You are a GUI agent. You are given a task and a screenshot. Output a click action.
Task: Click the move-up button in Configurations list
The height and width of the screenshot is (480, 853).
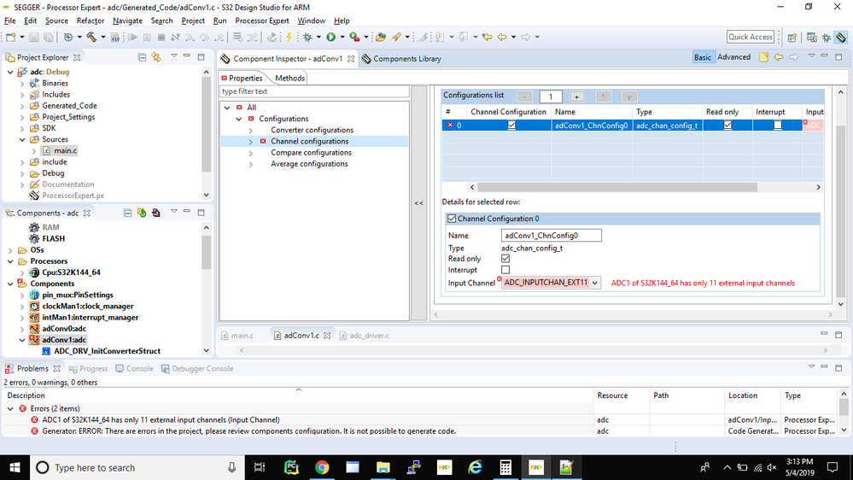603,97
